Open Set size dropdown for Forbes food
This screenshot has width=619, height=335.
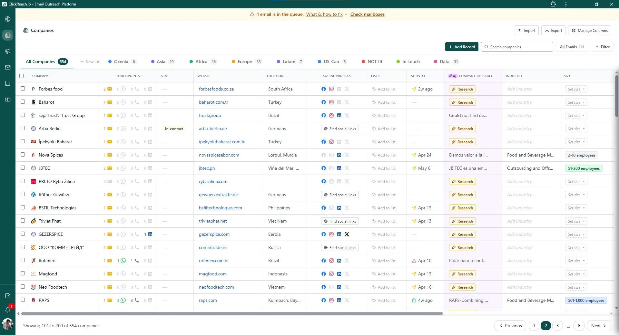(576, 89)
